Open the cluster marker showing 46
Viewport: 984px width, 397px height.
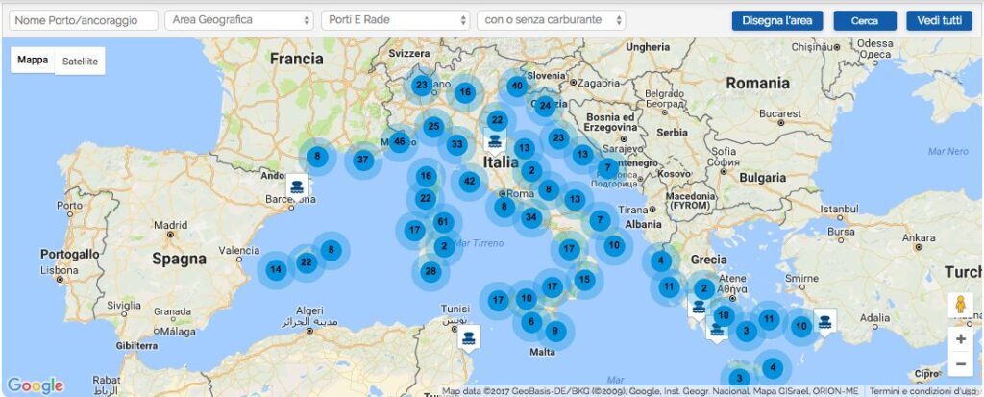coord(399,141)
